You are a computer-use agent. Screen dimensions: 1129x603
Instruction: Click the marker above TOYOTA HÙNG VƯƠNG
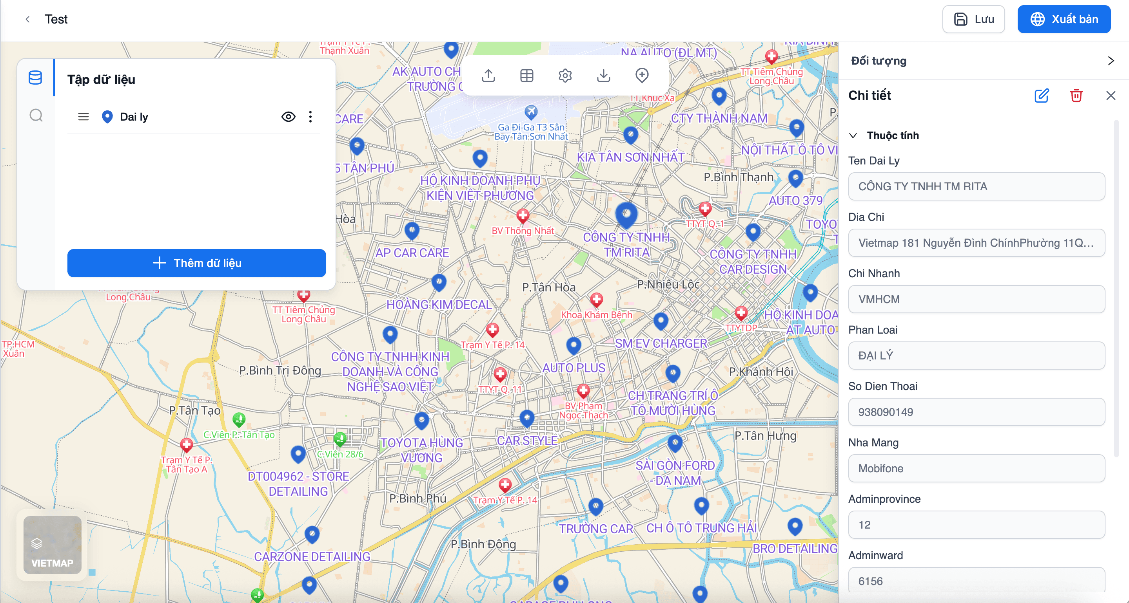coord(422,421)
